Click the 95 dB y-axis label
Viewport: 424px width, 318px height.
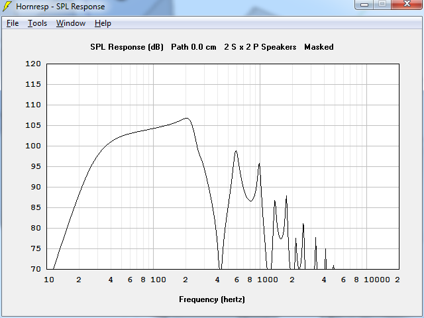[36, 166]
